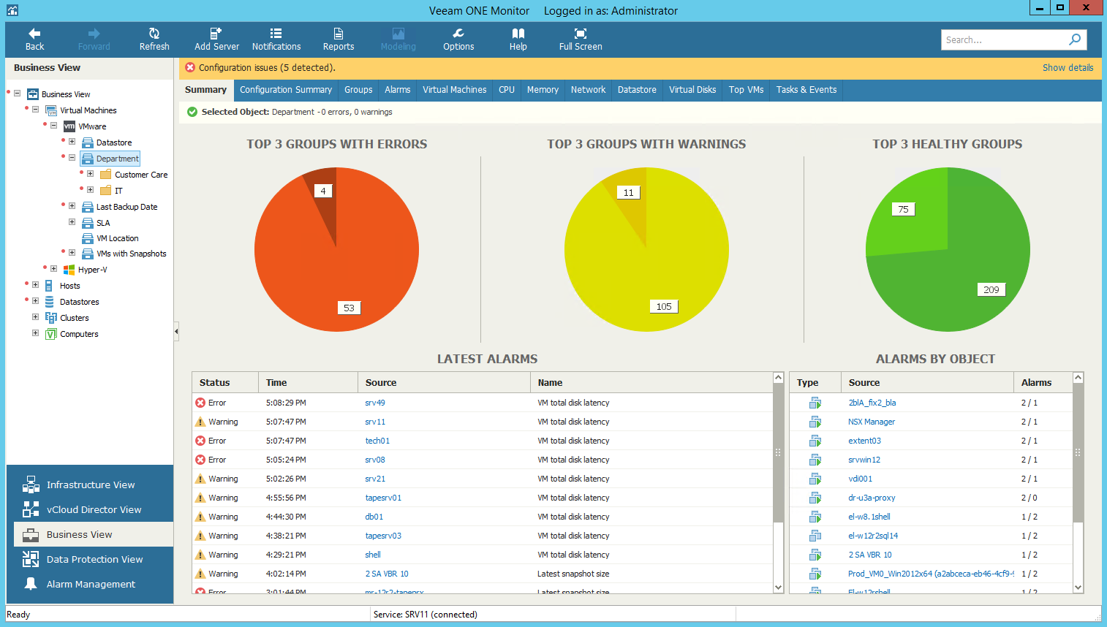Select the Business View pane button
This screenshot has width=1107, height=627.
coord(94,534)
